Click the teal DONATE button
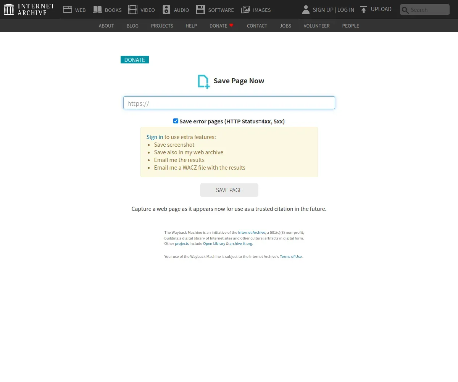 tap(135, 60)
